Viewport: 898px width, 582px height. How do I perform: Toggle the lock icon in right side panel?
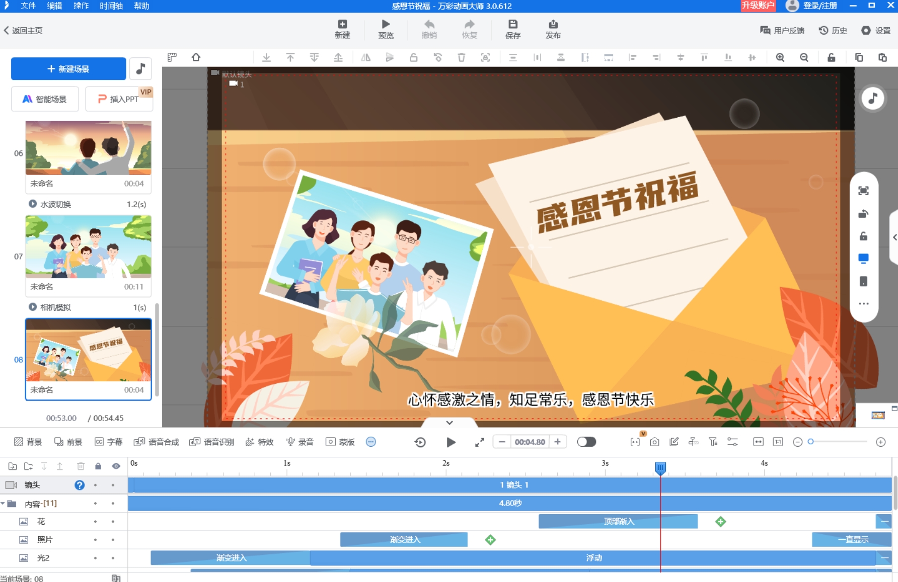tap(863, 236)
